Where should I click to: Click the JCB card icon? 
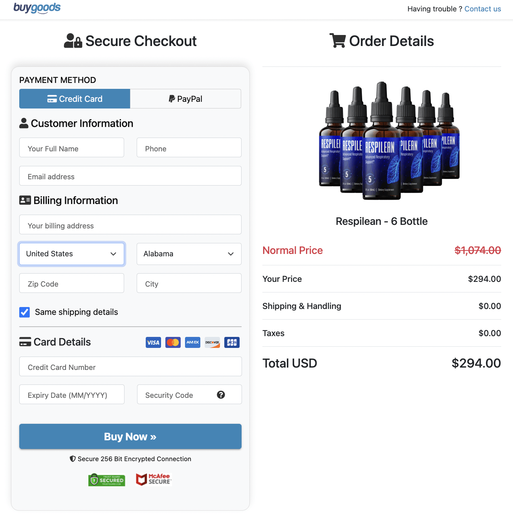[232, 342]
